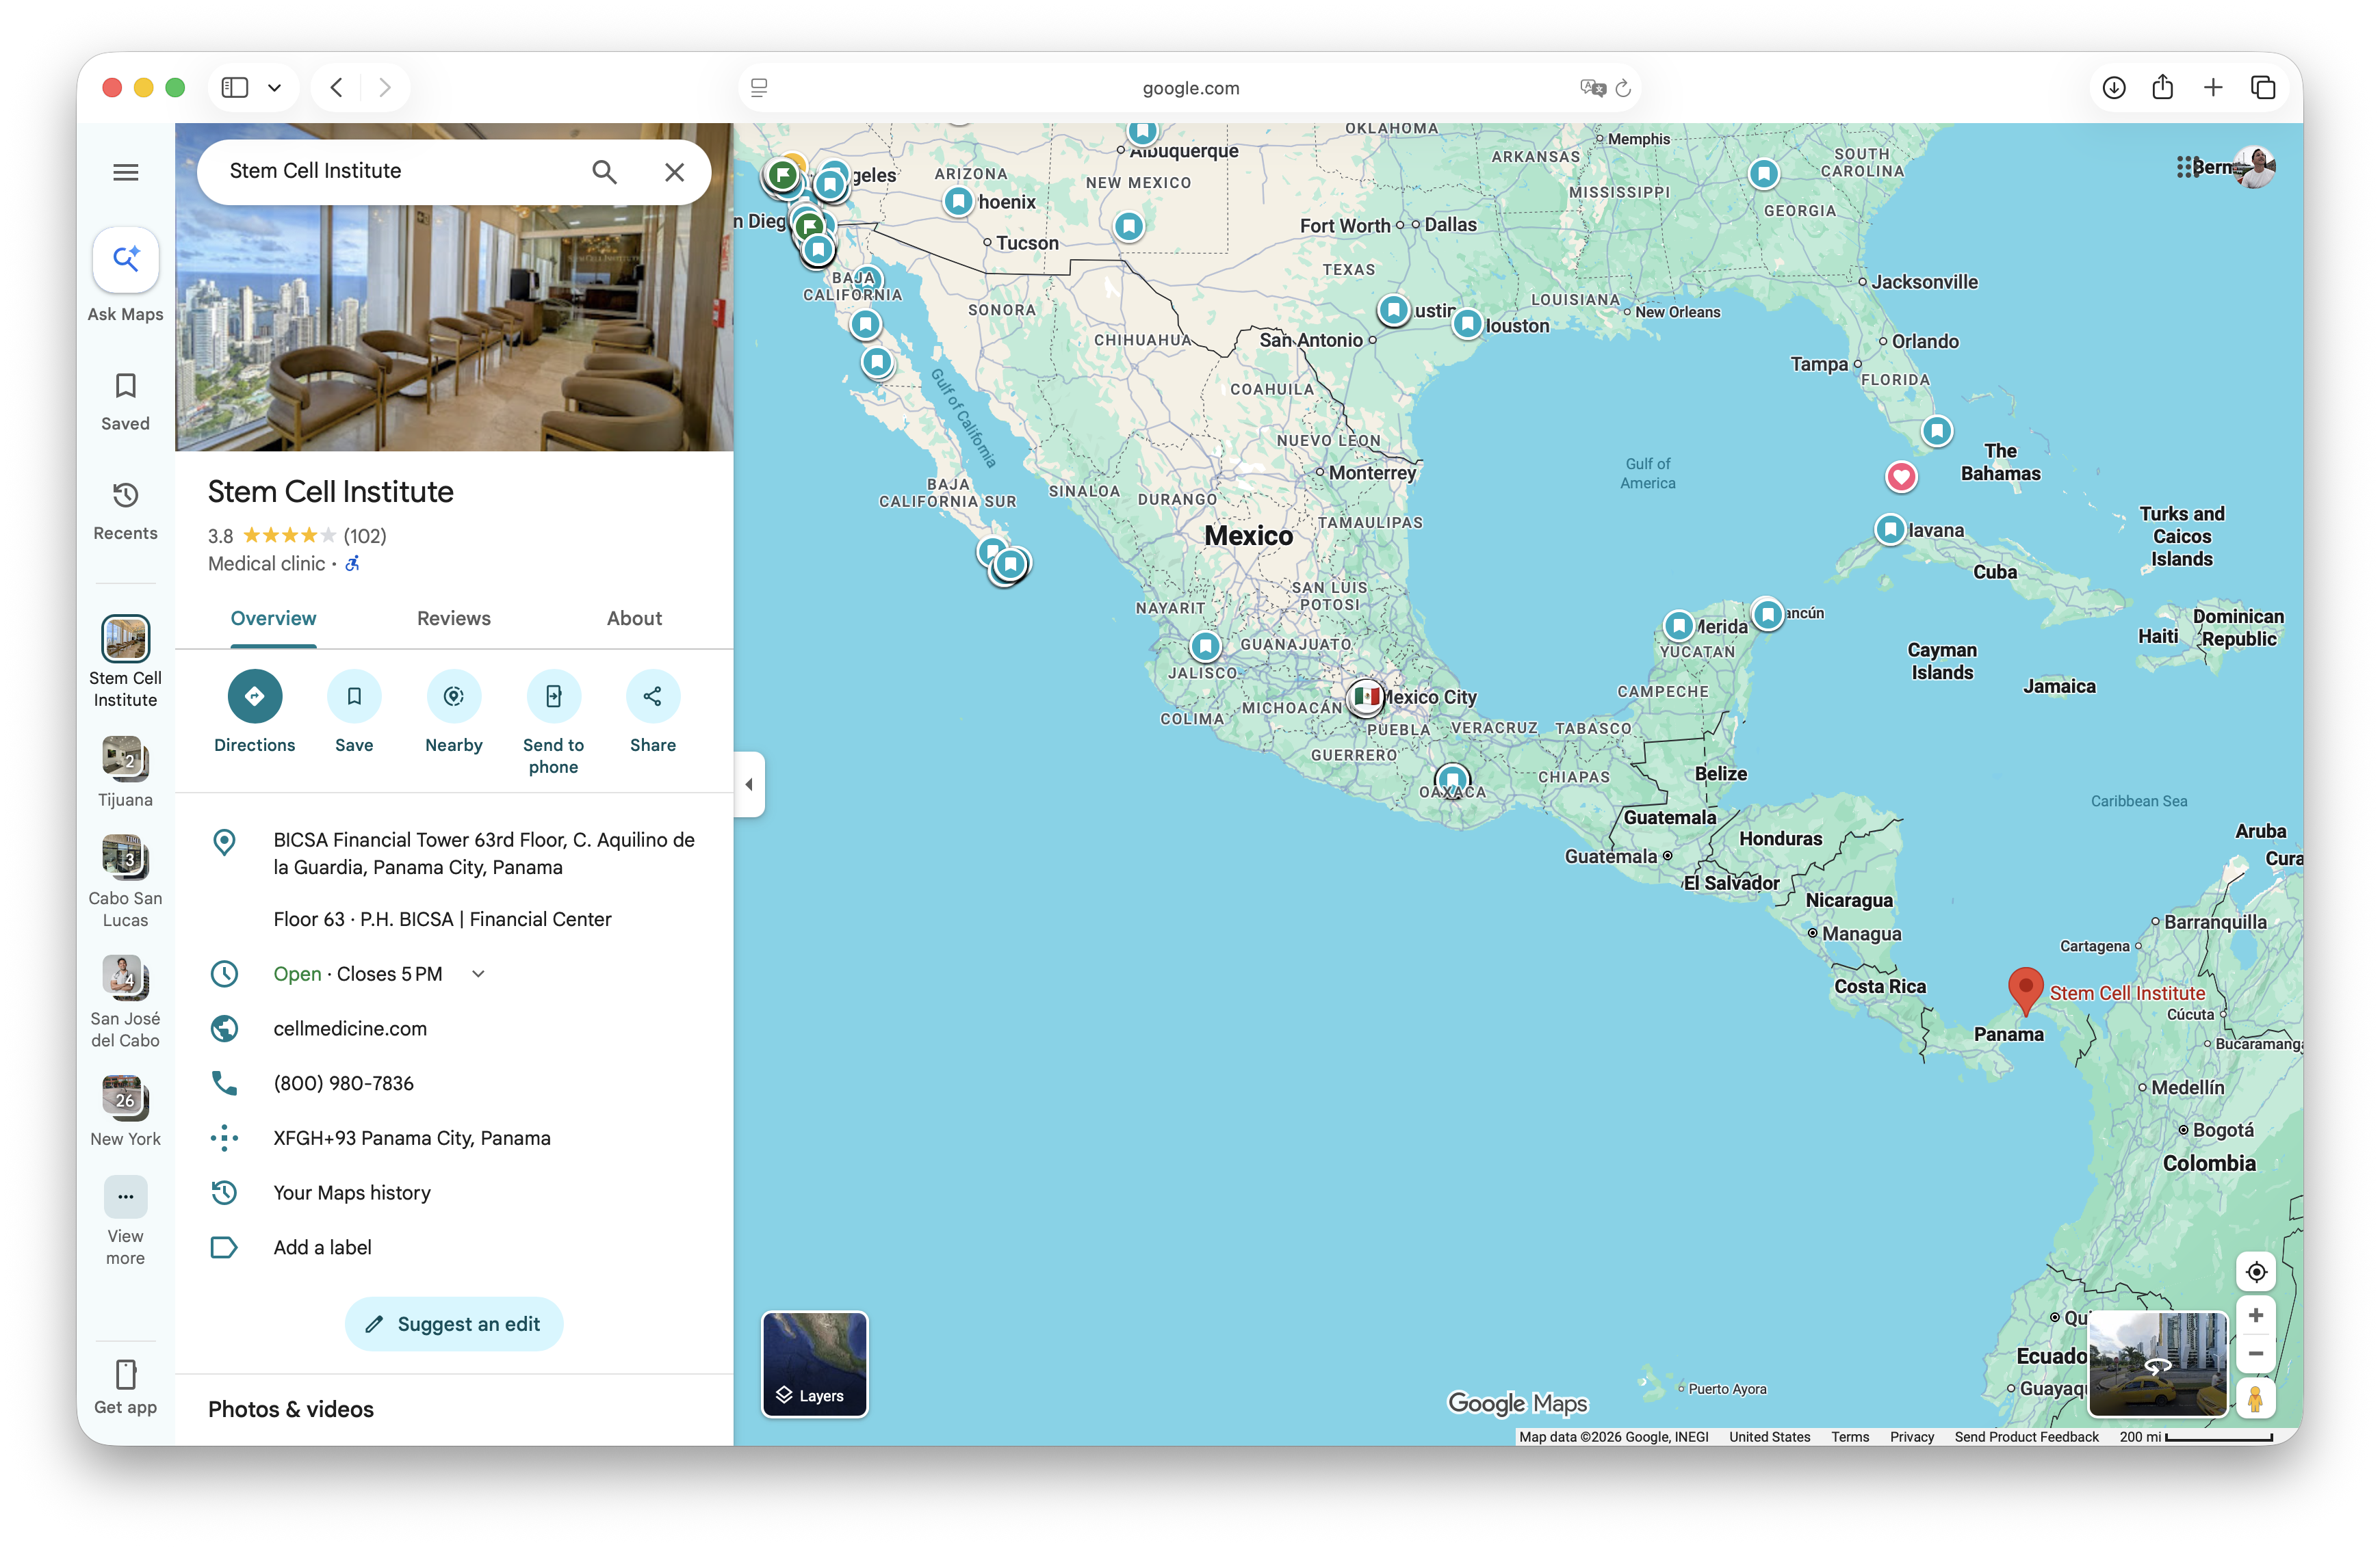Image resolution: width=2380 pixels, height=1547 pixels.
Task: Click View more recents button
Action: coord(125,1221)
